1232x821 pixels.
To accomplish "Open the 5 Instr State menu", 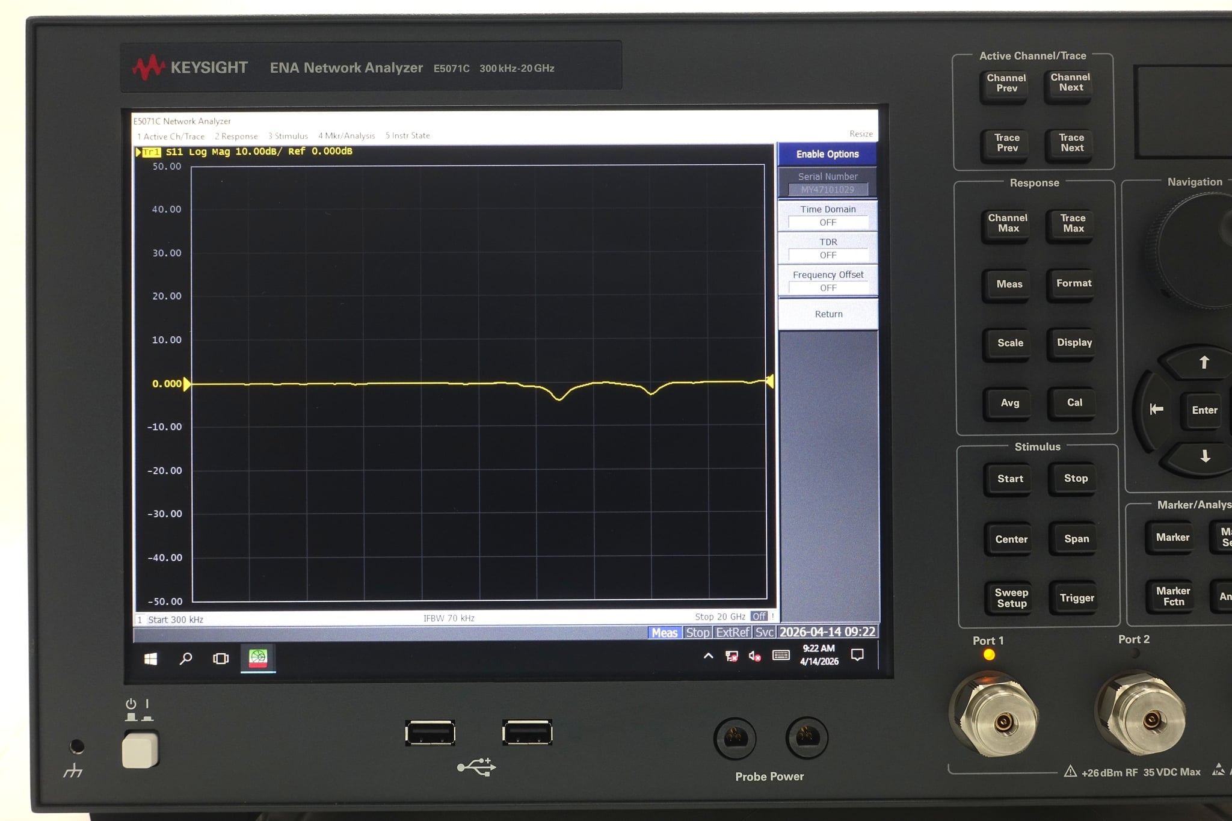I will 408,135.
